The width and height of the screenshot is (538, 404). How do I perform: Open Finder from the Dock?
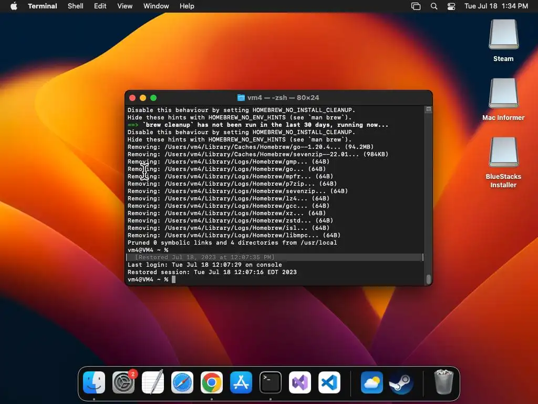[x=94, y=382]
